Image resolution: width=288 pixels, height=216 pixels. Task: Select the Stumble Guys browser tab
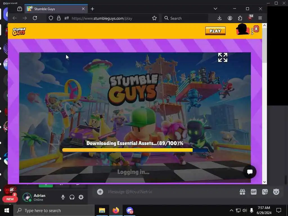tap(56, 9)
